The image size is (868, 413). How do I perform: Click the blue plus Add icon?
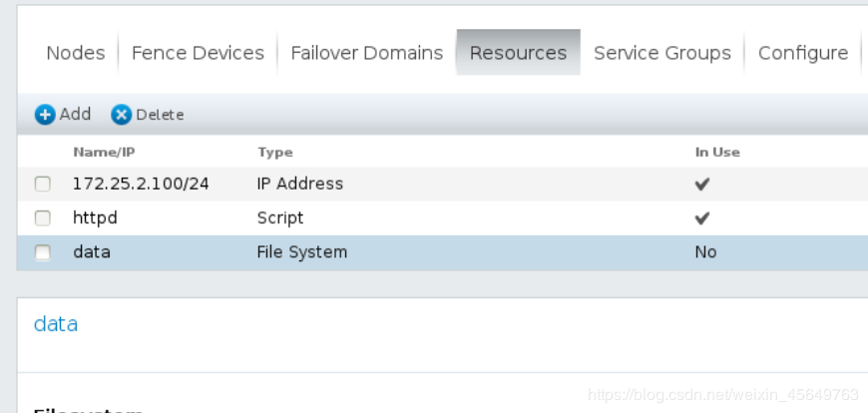(x=45, y=115)
